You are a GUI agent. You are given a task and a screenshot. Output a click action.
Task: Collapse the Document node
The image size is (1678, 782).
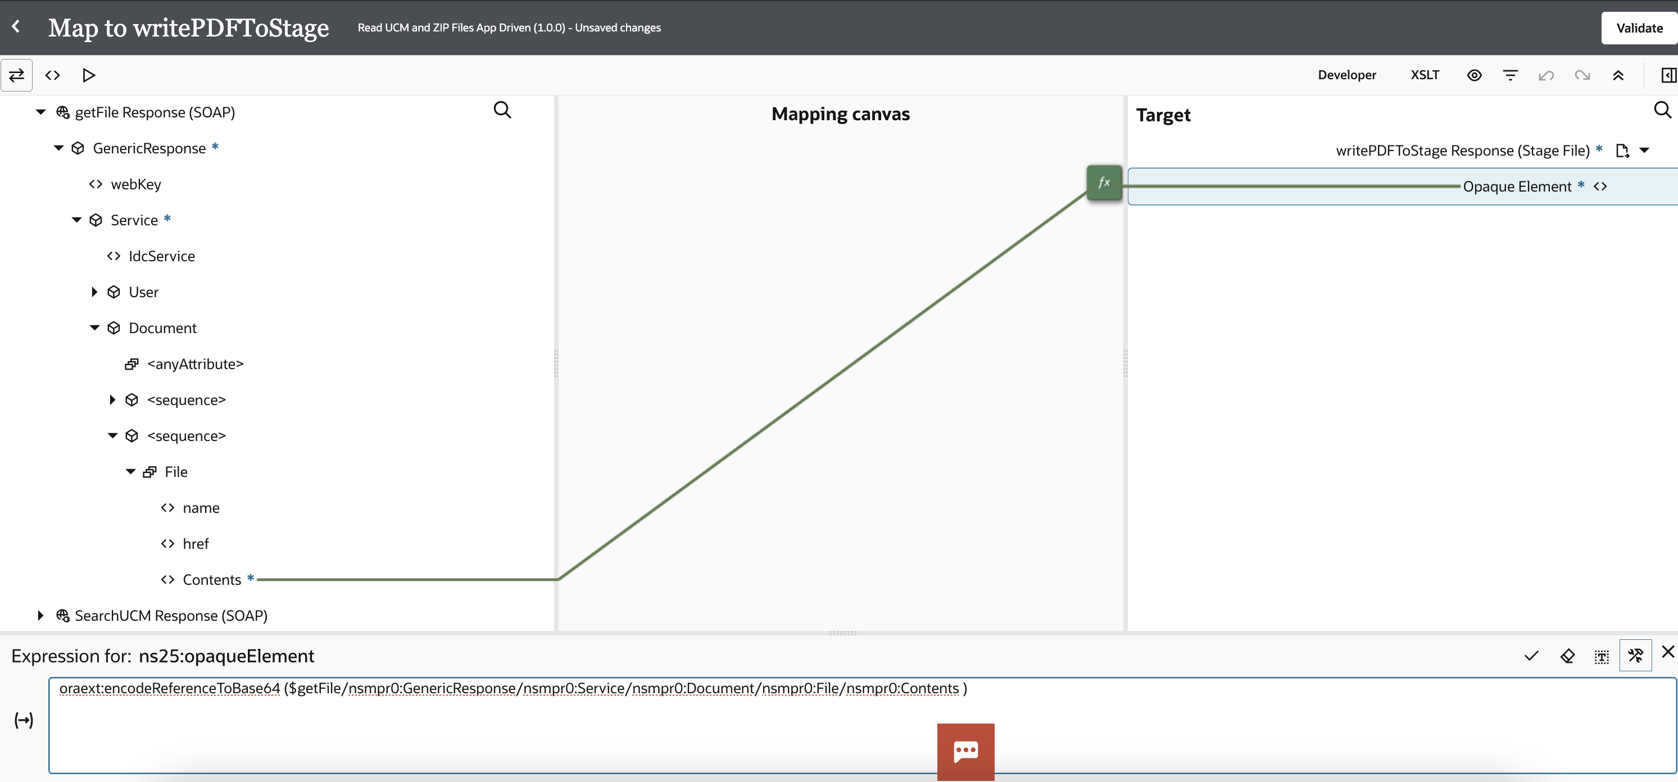[95, 328]
